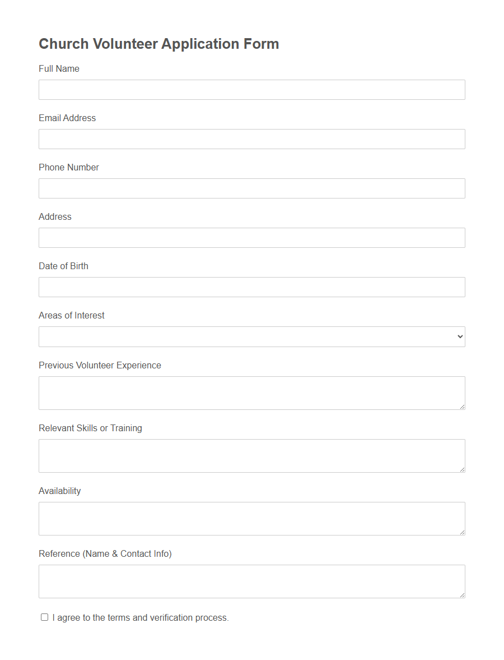The width and height of the screenshot is (504, 660).
Task: Click inside the Previous Volunteer Experience box
Action: (x=251, y=393)
